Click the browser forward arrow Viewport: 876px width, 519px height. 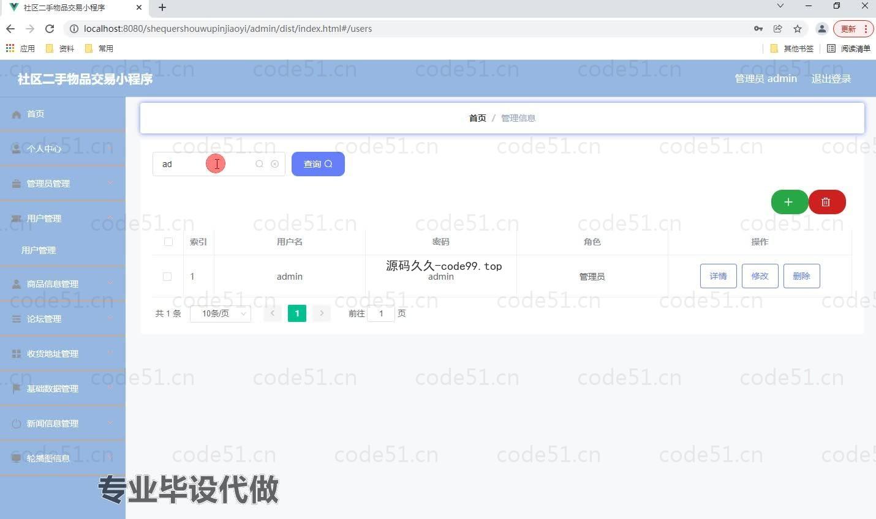30,29
